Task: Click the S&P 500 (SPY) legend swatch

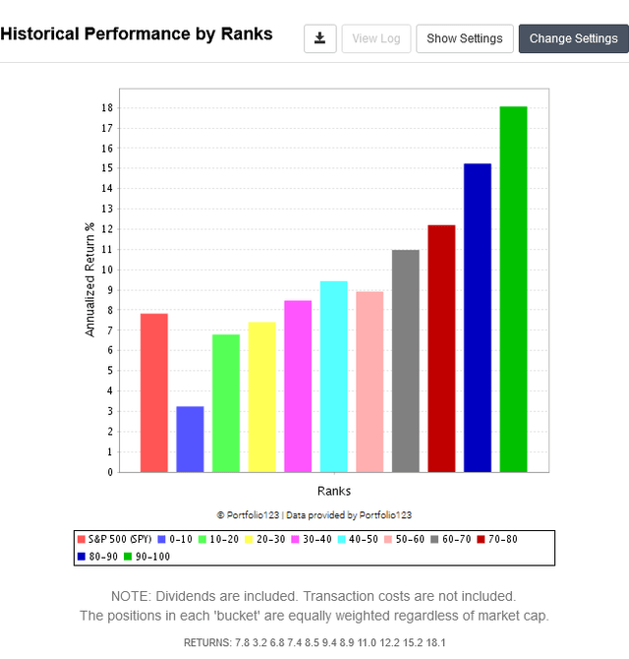Action: click(82, 539)
